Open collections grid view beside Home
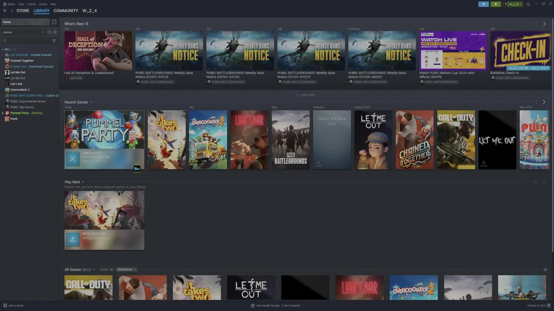 click(x=54, y=22)
